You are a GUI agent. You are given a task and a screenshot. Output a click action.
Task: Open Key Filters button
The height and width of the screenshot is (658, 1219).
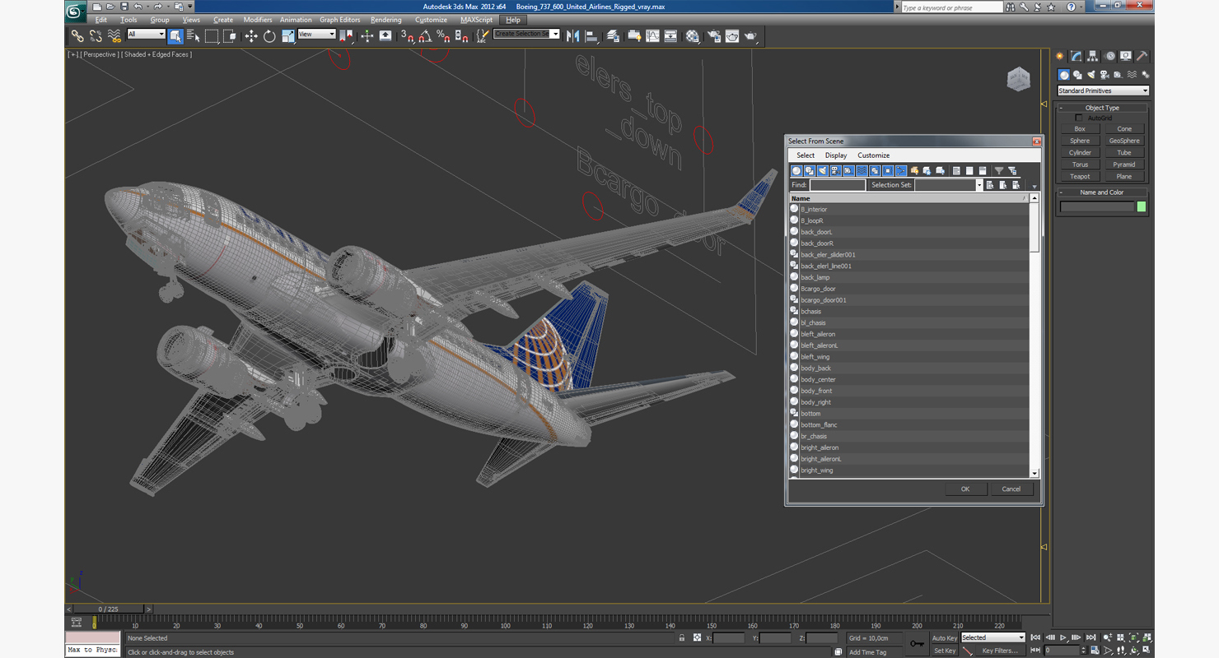[x=999, y=651]
